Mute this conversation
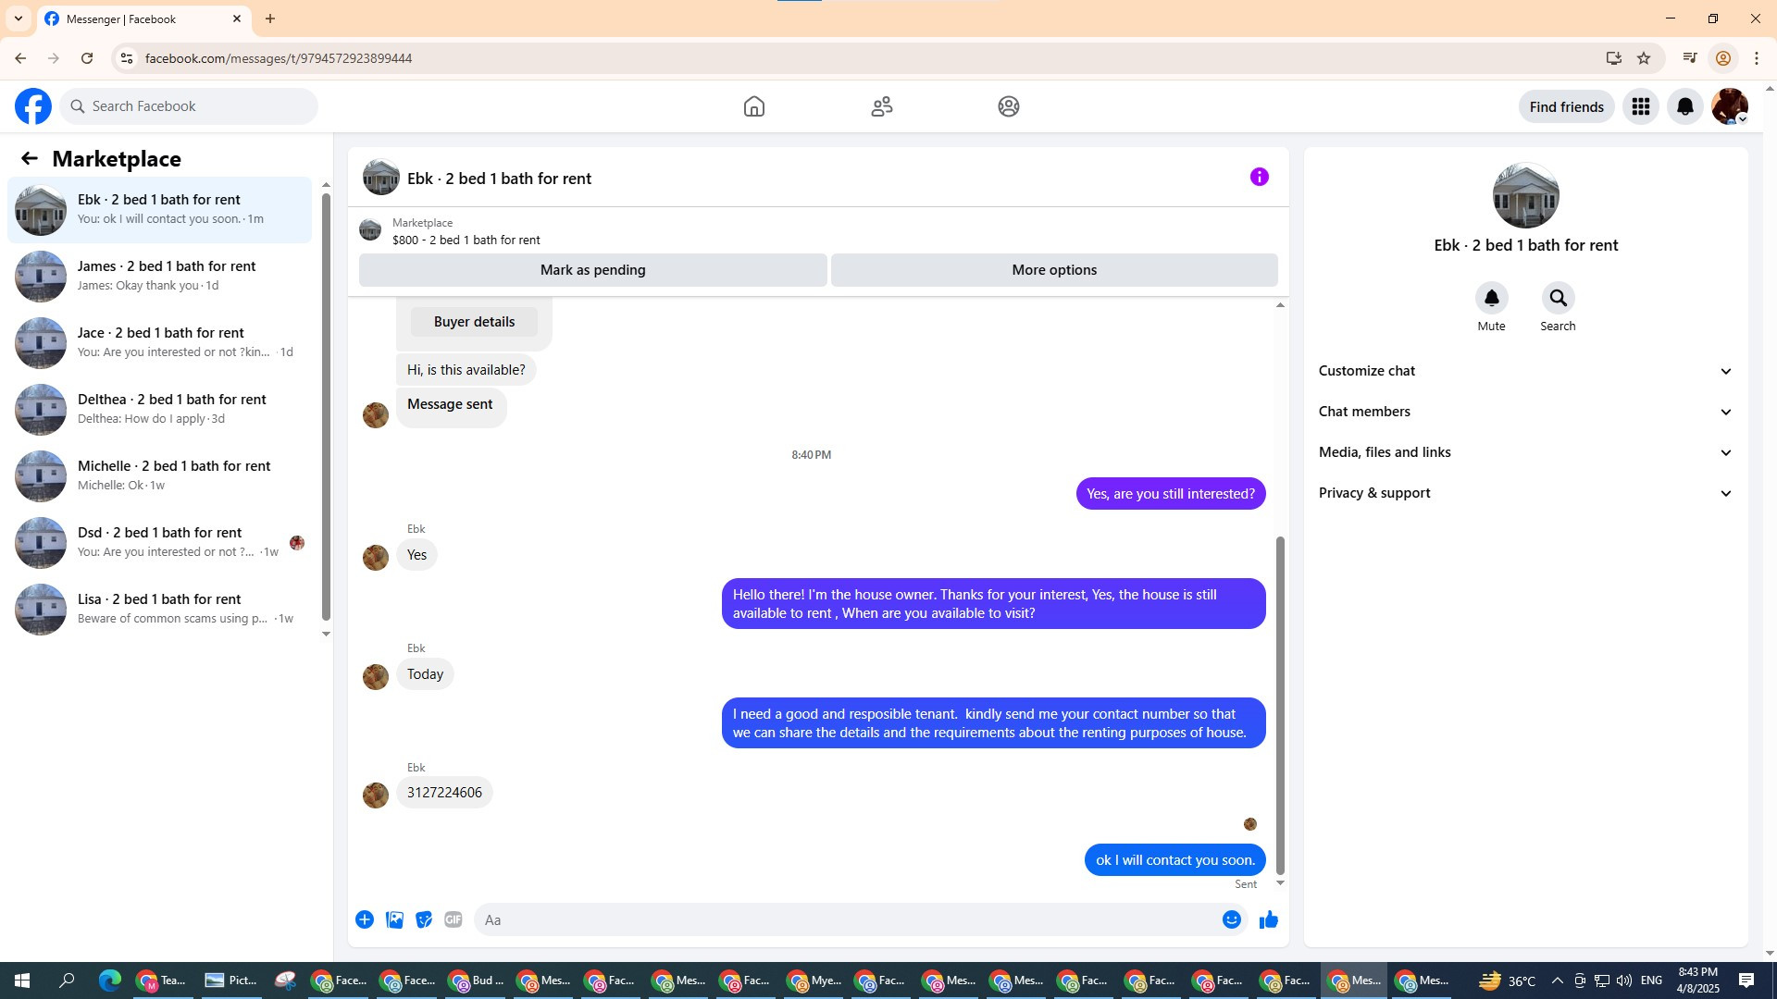Image resolution: width=1777 pixels, height=999 pixels. (x=1491, y=298)
